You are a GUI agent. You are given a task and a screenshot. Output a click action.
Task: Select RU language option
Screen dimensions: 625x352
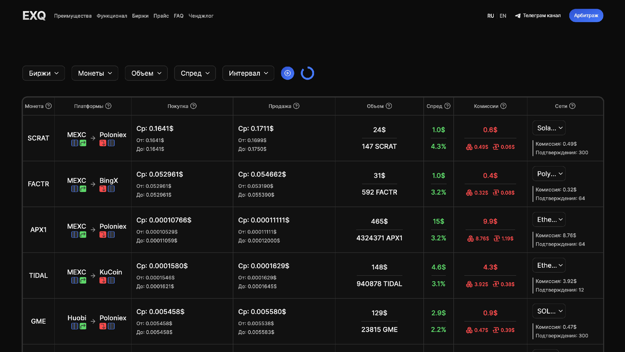coord(490,16)
